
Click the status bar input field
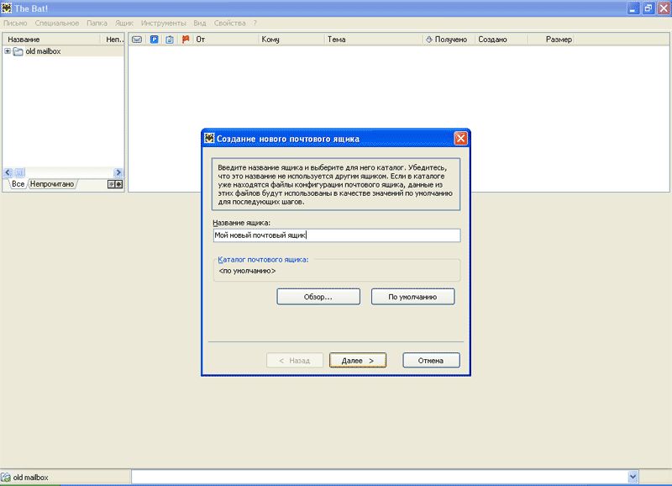(380, 477)
